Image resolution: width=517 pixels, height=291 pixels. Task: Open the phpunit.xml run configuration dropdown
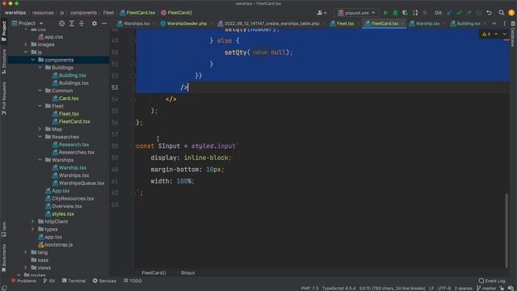pos(356,13)
